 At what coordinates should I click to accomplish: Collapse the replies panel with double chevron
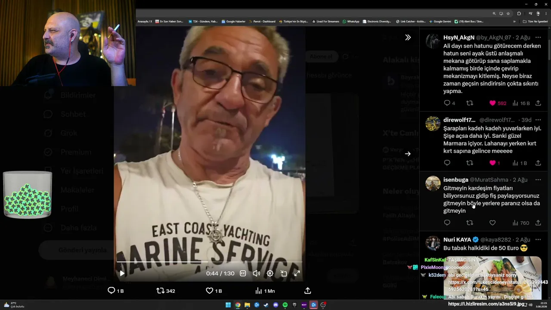pyautogui.click(x=408, y=37)
